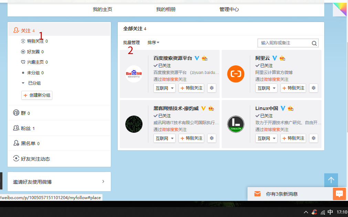Viewport: 348px width, 217px height.
Task: Open settings gear for Linux中国
Action: click(x=314, y=138)
